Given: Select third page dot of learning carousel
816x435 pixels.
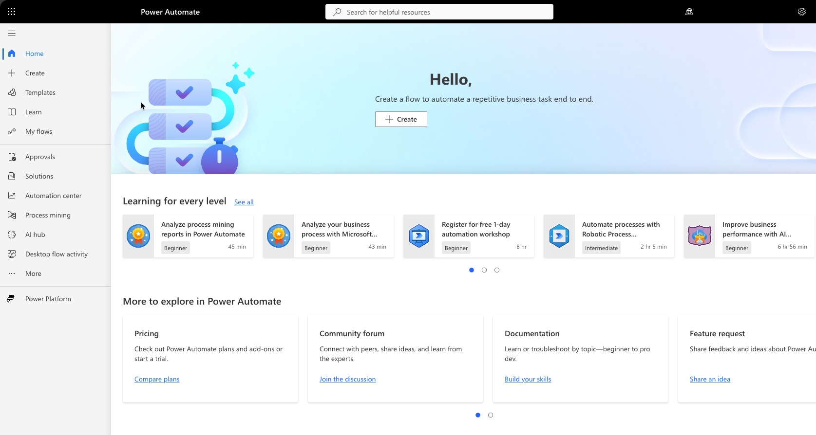Looking at the screenshot, I should 497,270.
